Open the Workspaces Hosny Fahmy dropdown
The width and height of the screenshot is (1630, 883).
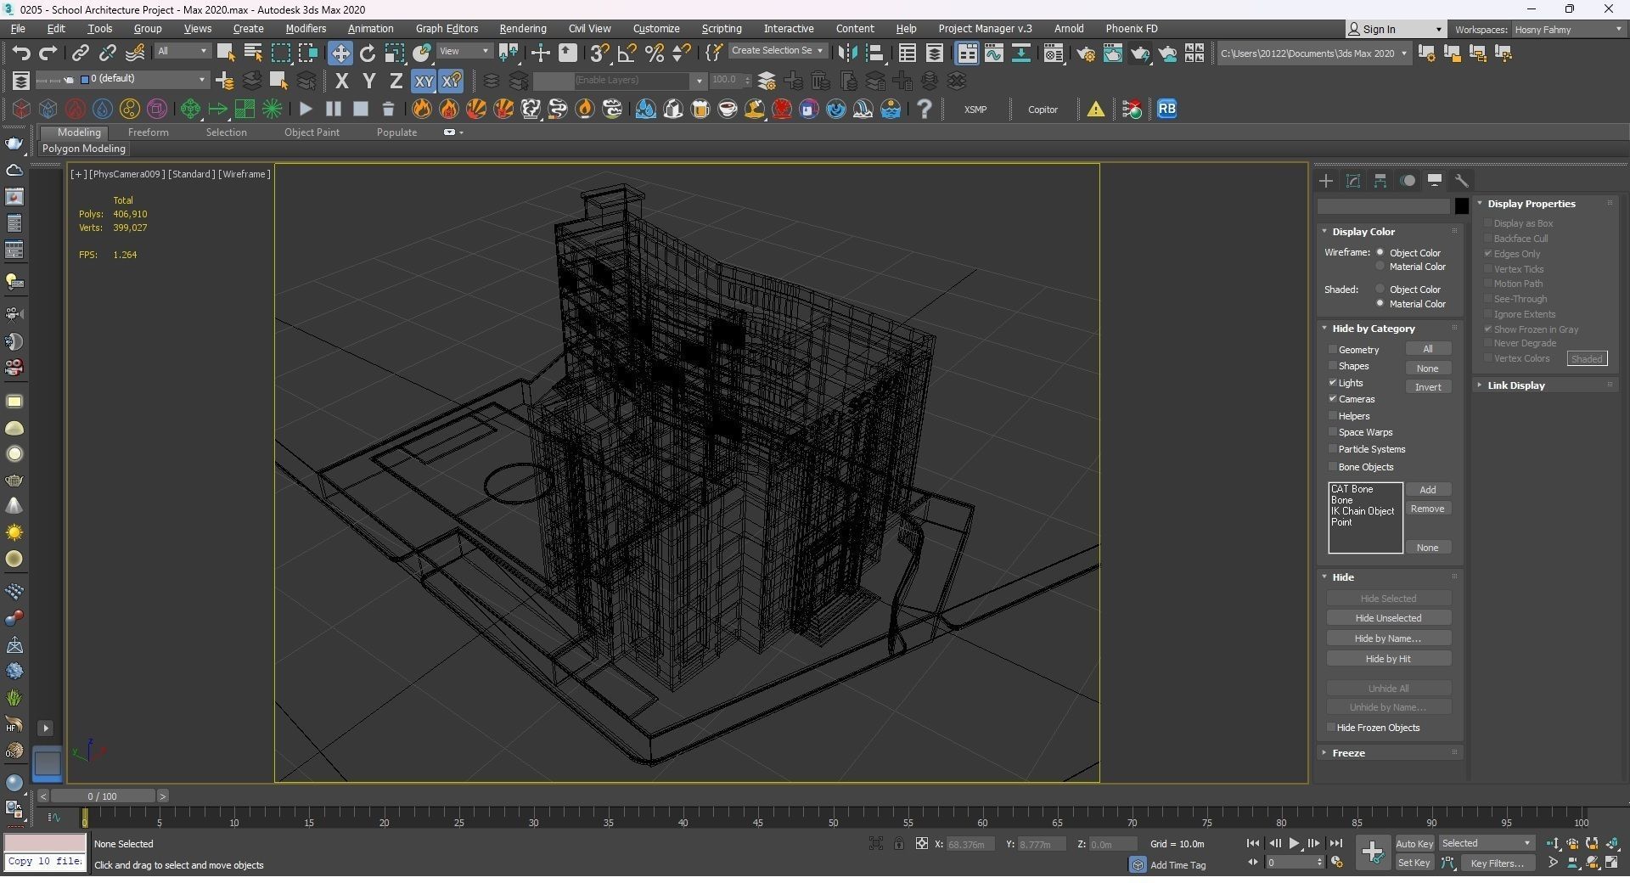(x=1569, y=30)
